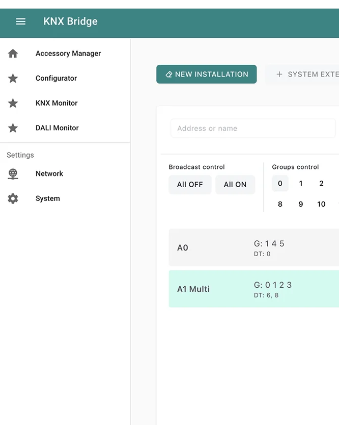Open the Accessory Manager page
Viewport: 339px width, 425px height.
tap(68, 54)
